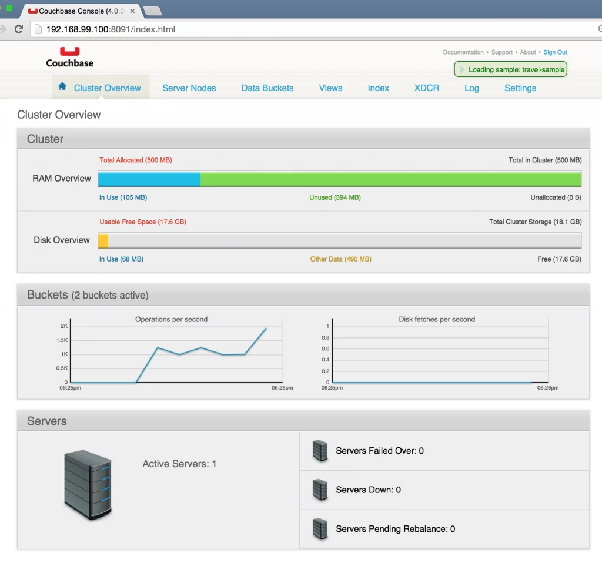Click the Free (17.6 GB) label
The image size is (602, 563).
pyautogui.click(x=559, y=259)
